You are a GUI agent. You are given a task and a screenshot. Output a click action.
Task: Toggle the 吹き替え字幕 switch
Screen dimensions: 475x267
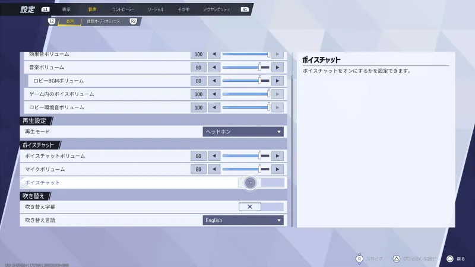[261, 206]
